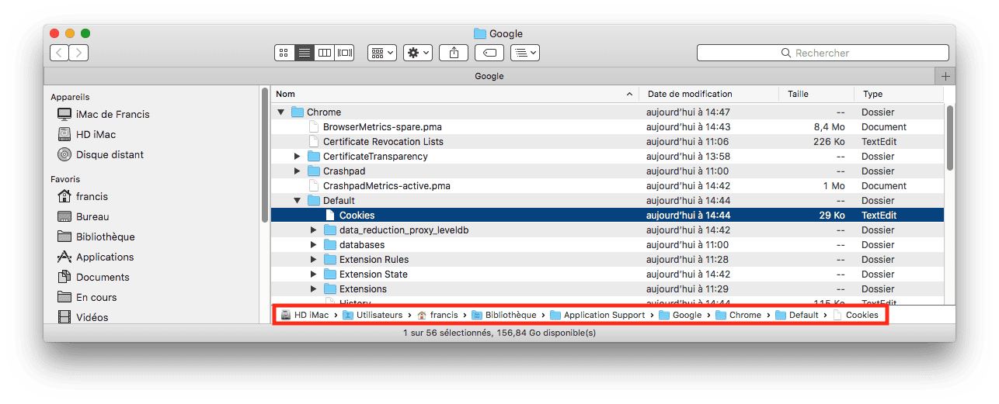Go back with the left arrow button
The width and height of the screenshot is (999, 404).
pos(60,53)
